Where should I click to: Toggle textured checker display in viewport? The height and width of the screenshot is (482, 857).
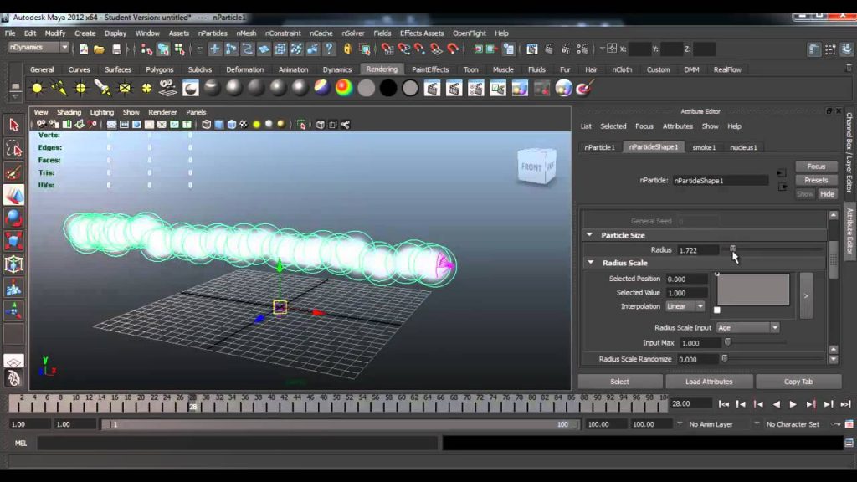coord(244,125)
